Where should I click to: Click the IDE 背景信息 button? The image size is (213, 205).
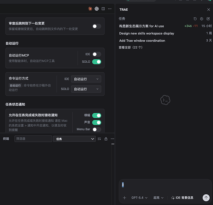pos(182,198)
